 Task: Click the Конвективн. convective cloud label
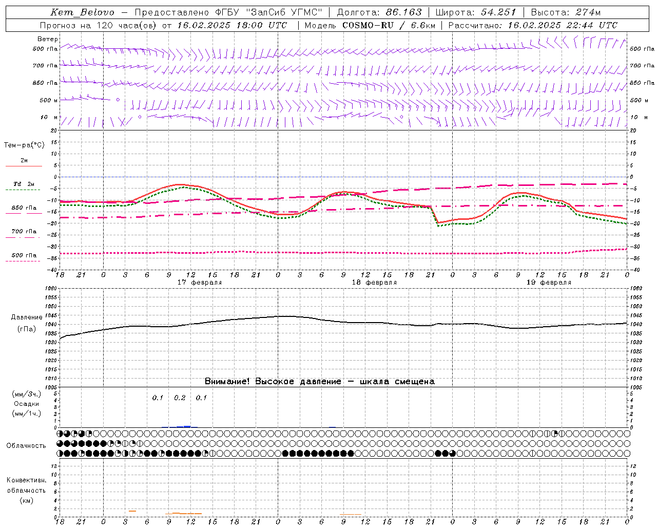tap(26, 480)
